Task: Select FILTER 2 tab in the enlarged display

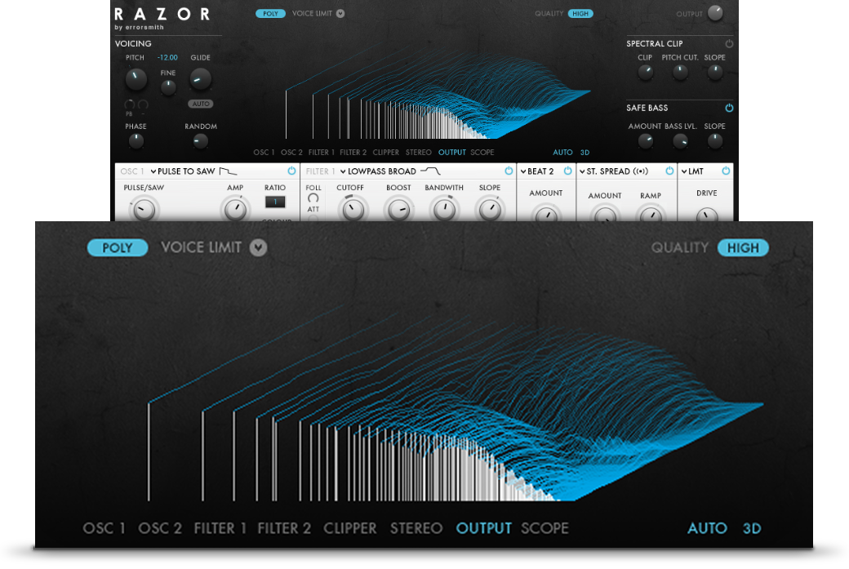Action: [x=284, y=528]
